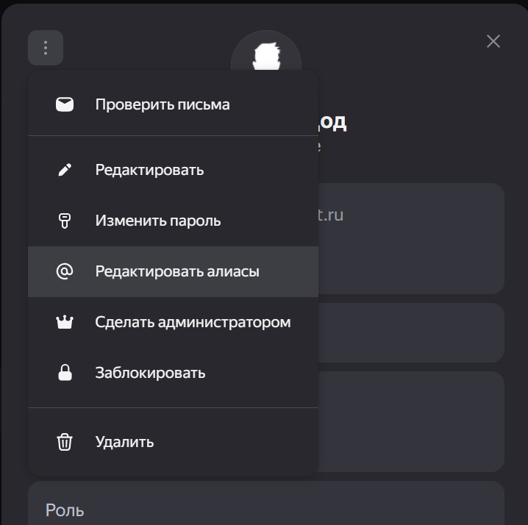Close the user card with X
Viewport: 528px width, 525px height.
tap(493, 41)
